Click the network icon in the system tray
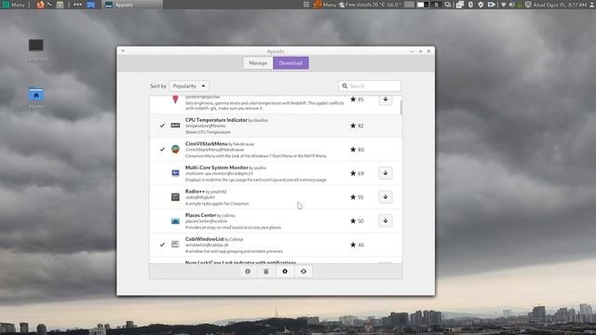 pyautogui.click(x=503, y=5)
